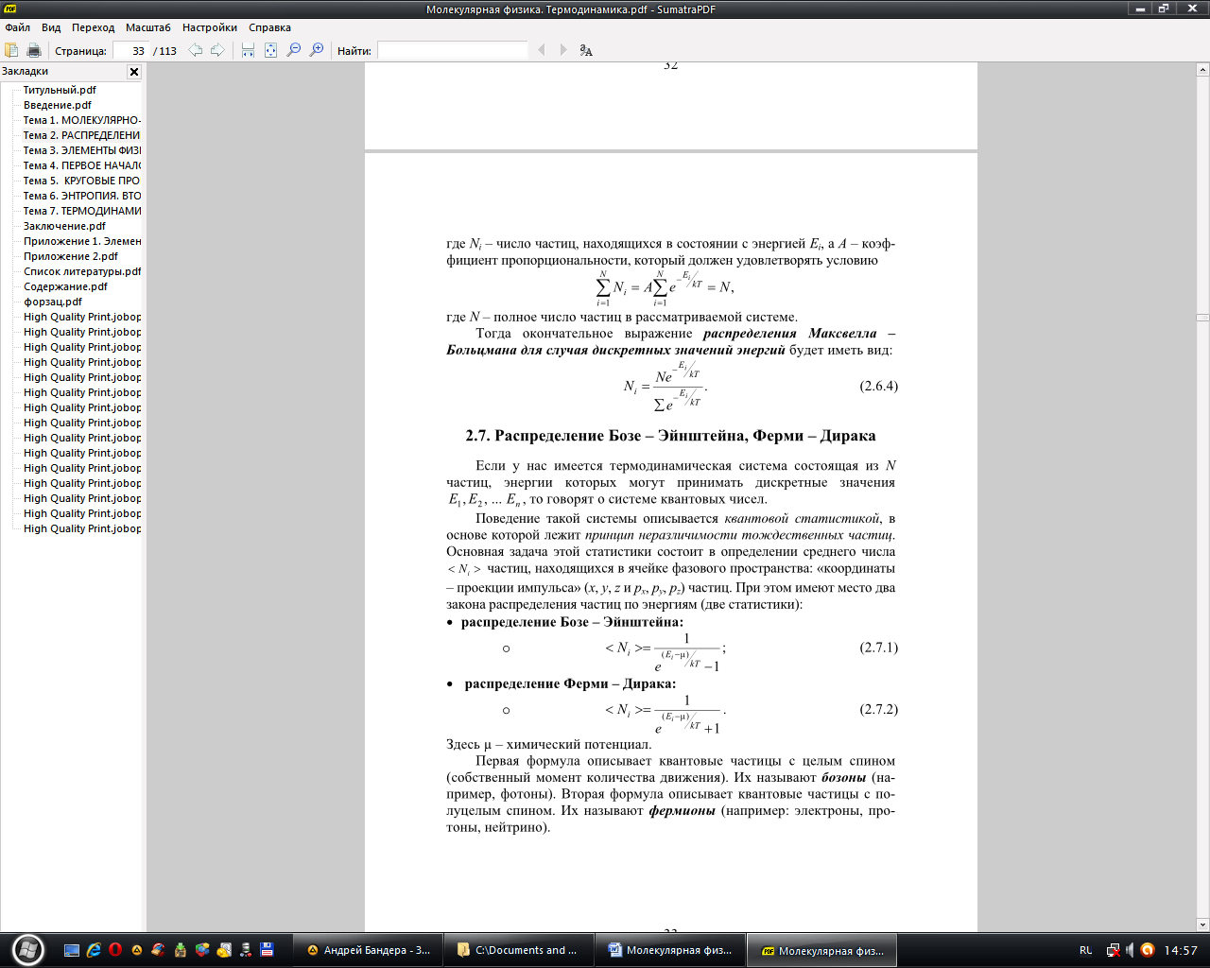
Task: Click the RL language indicator in tray
Action: click(1085, 950)
